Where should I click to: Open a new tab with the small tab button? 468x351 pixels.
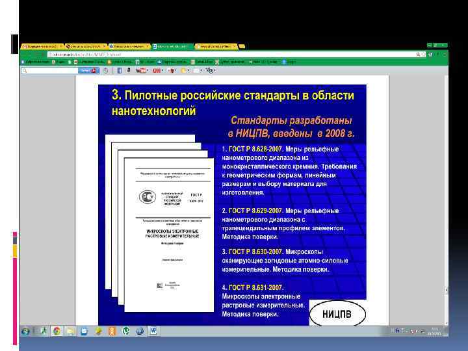242,46
